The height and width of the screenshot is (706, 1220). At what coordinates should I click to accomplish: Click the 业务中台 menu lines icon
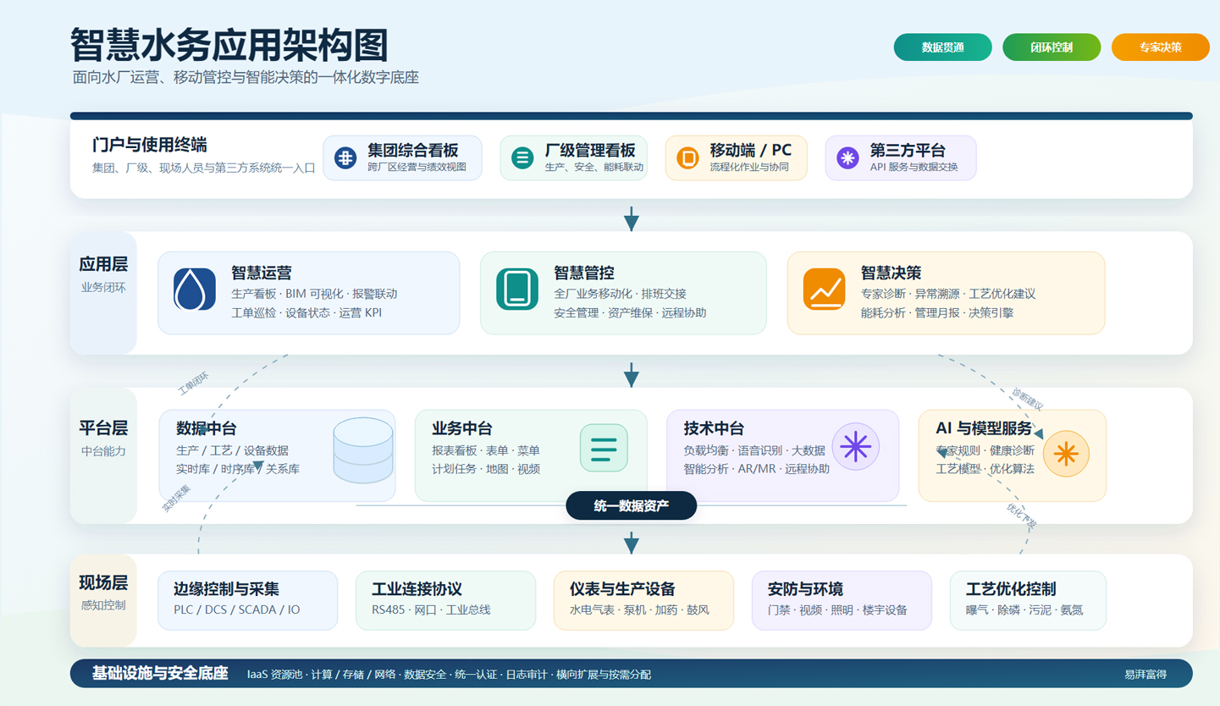click(604, 448)
